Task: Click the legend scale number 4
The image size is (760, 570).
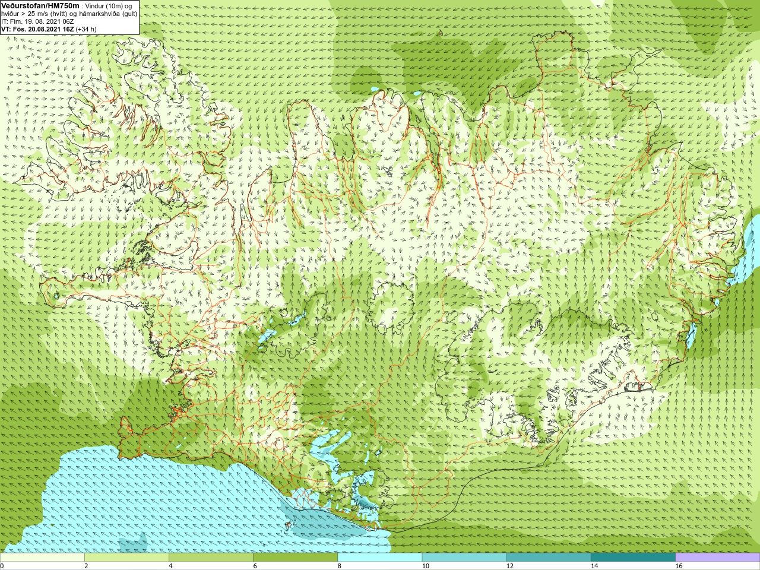Action: pos(170,566)
